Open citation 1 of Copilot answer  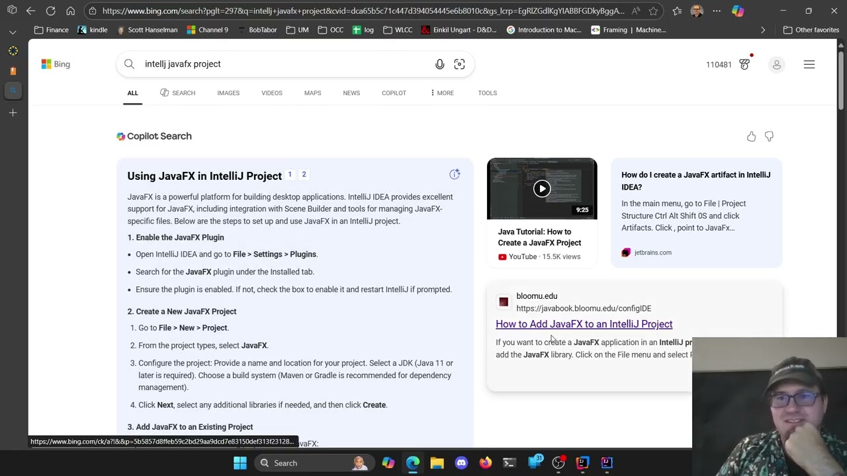289,175
